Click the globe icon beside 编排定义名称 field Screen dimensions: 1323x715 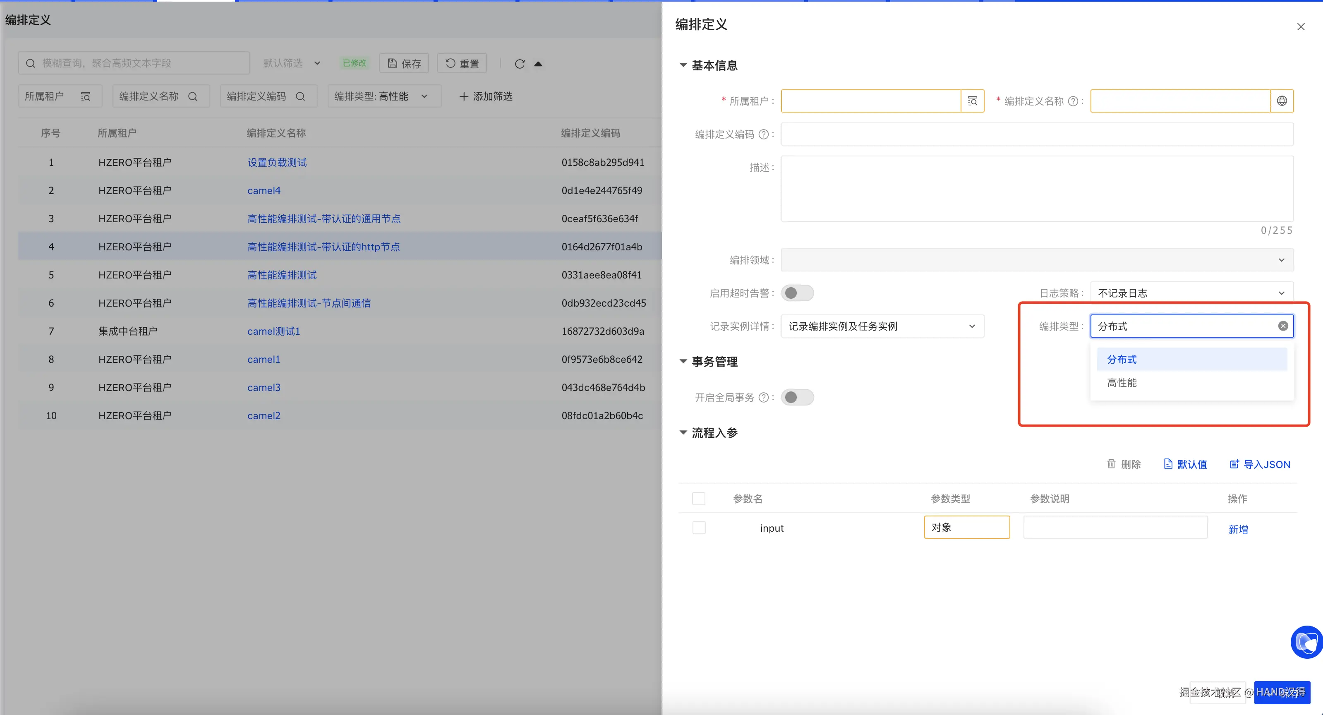click(x=1282, y=101)
